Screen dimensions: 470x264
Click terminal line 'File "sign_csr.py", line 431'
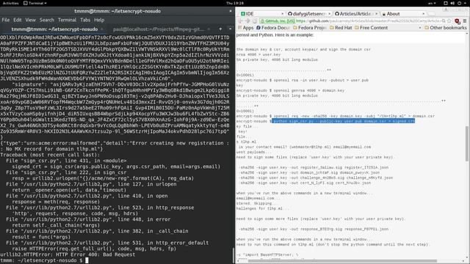[x=66, y=161]
